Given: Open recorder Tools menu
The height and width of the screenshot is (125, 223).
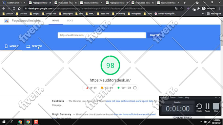Looking at the screenshot, I should tap(180, 98).
